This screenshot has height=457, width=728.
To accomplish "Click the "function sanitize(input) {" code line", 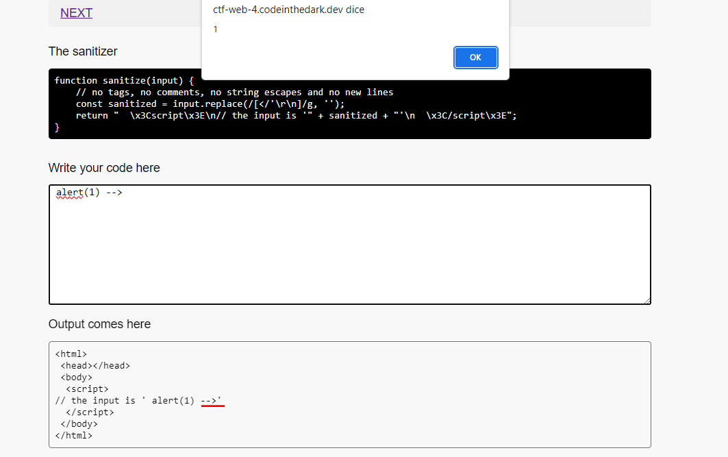I will pyautogui.click(x=124, y=80).
